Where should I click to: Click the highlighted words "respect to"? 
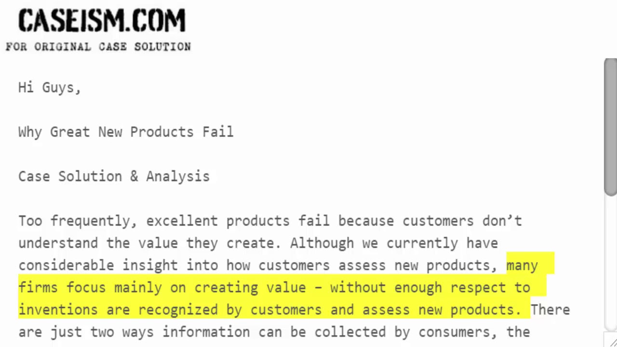[x=490, y=287]
